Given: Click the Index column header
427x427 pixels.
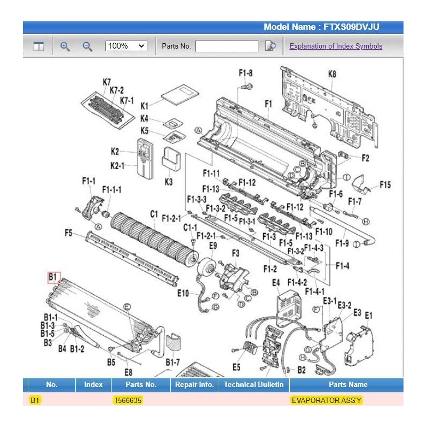Looking at the screenshot, I should pyautogui.click(x=93, y=384).
